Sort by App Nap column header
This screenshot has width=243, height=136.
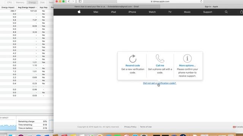[x=44, y=8]
